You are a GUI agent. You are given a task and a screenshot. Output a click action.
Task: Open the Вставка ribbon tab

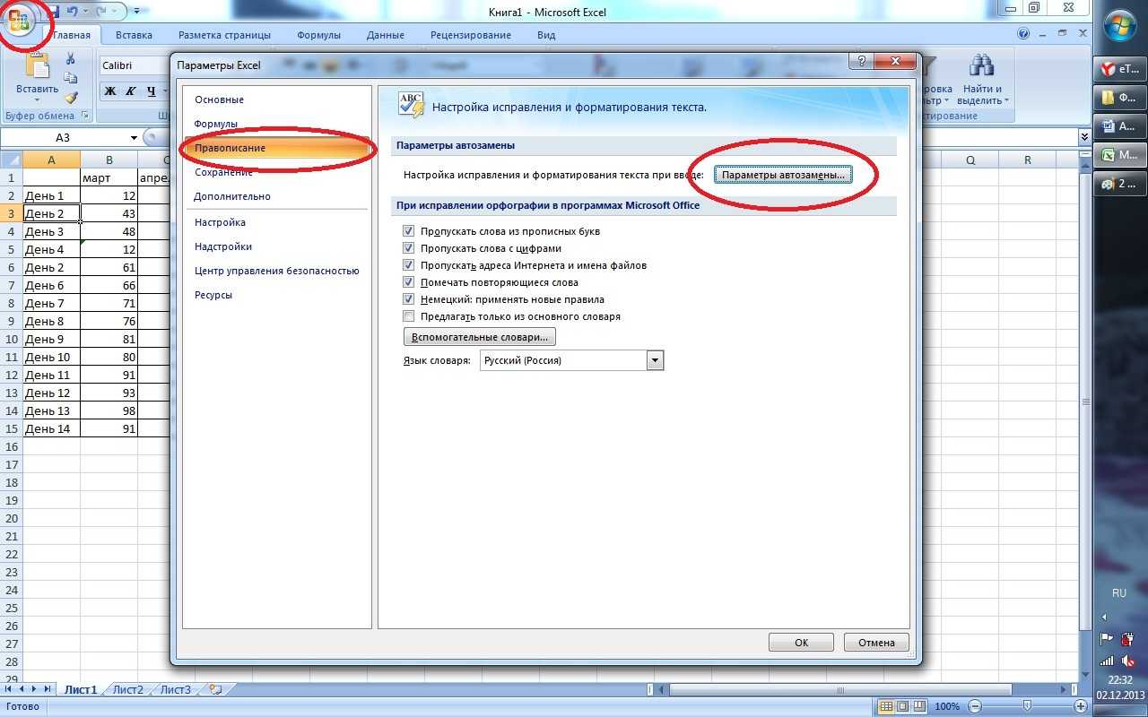[x=134, y=35]
